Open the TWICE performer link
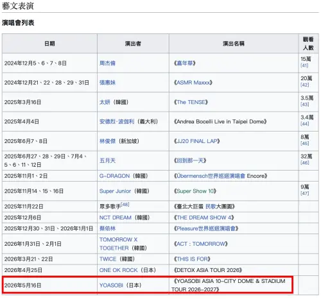The width and height of the screenshot is (321, 299). coord(108,259)
